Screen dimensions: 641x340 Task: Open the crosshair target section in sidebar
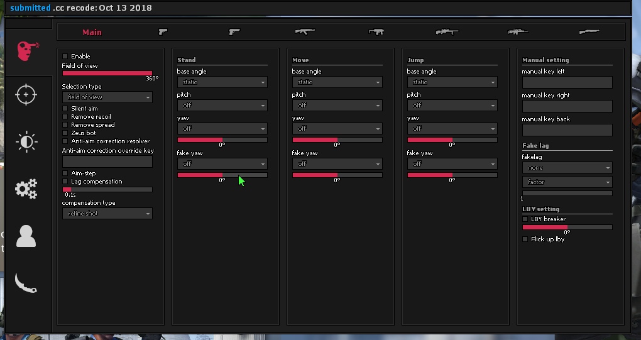coord(26,94)
